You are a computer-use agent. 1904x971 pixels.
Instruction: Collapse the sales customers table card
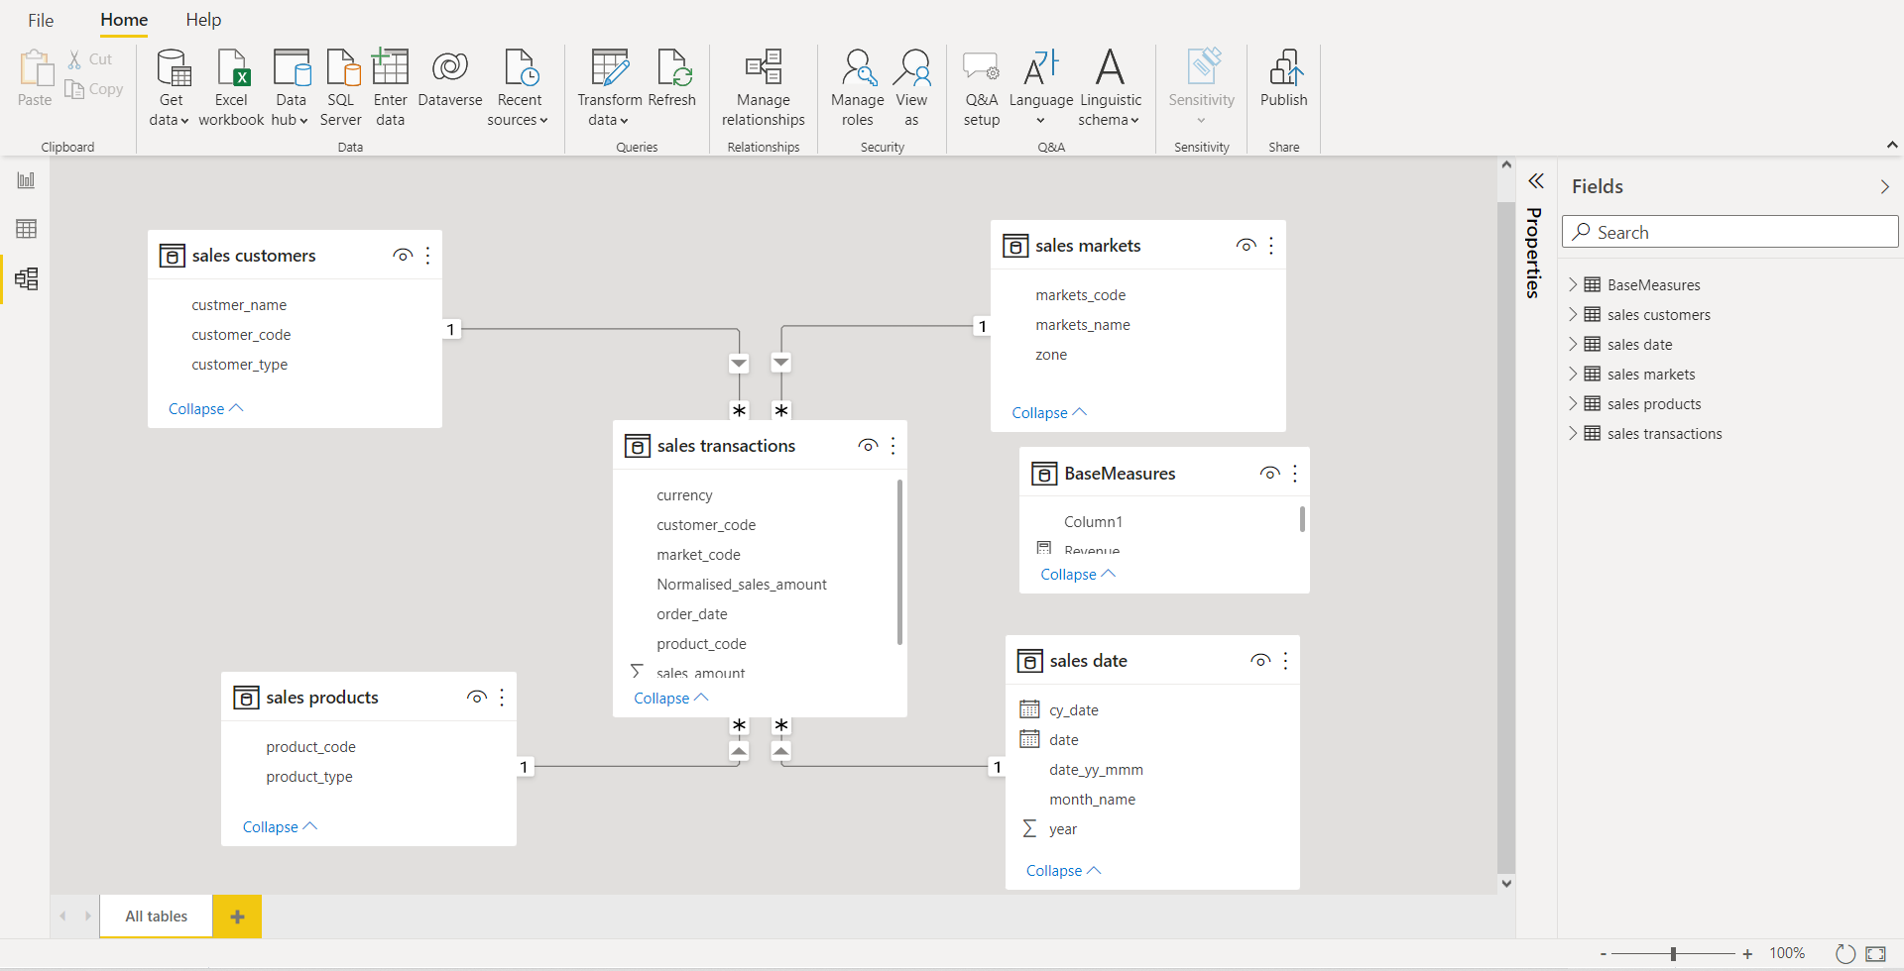205,409
